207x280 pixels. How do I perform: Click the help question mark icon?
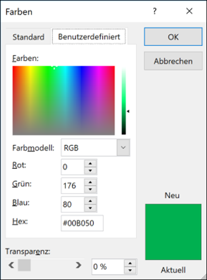click(154, 11)
